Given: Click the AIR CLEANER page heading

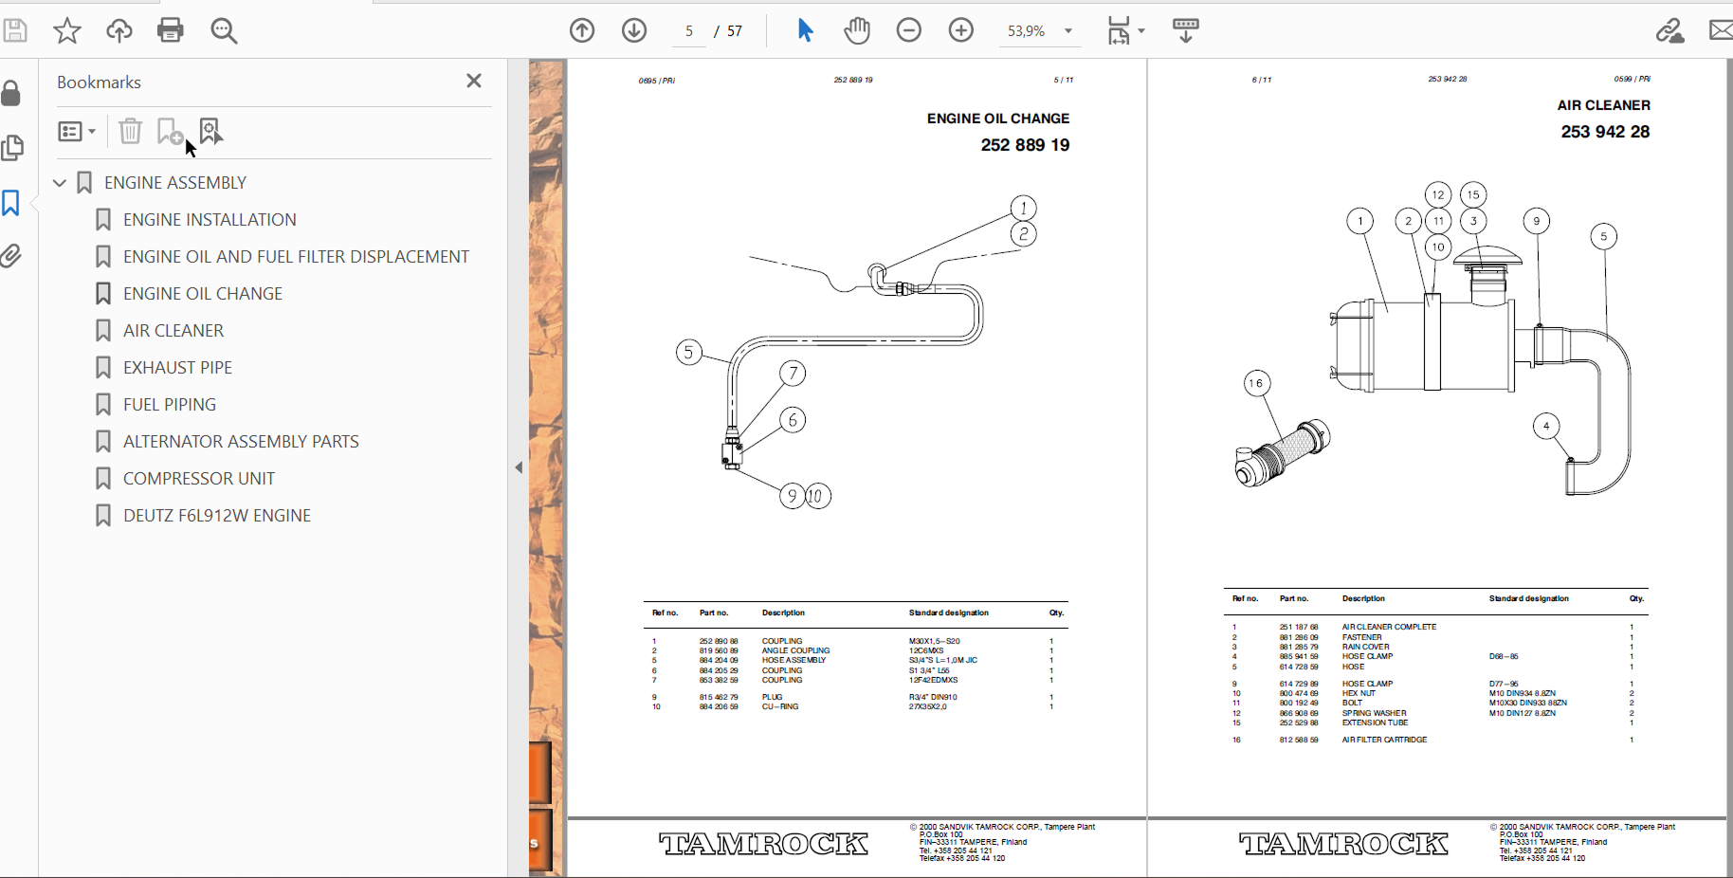Looking at the screenshot, I should [1603, 105].
